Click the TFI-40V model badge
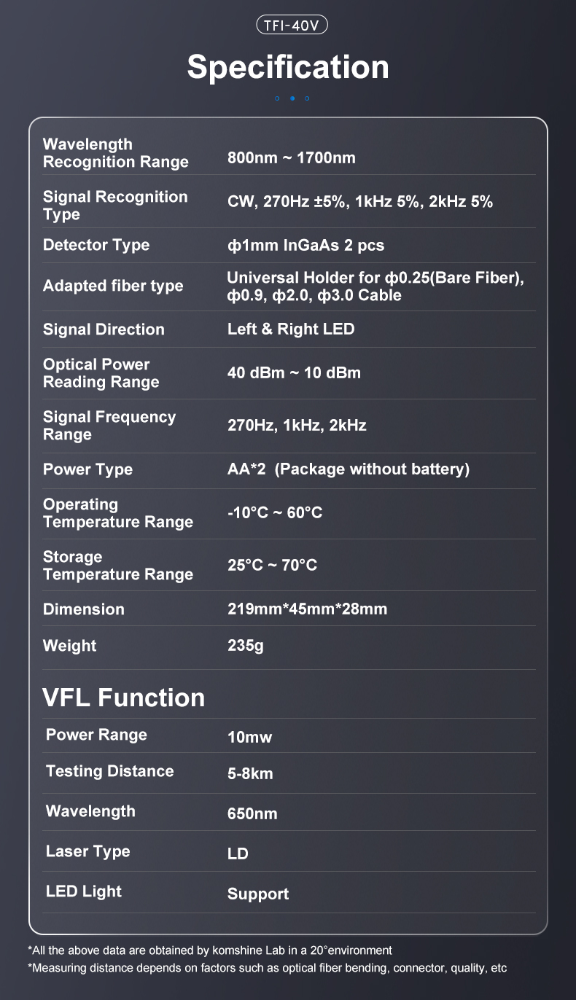The image size is (576, 1000). pos(292,25)
